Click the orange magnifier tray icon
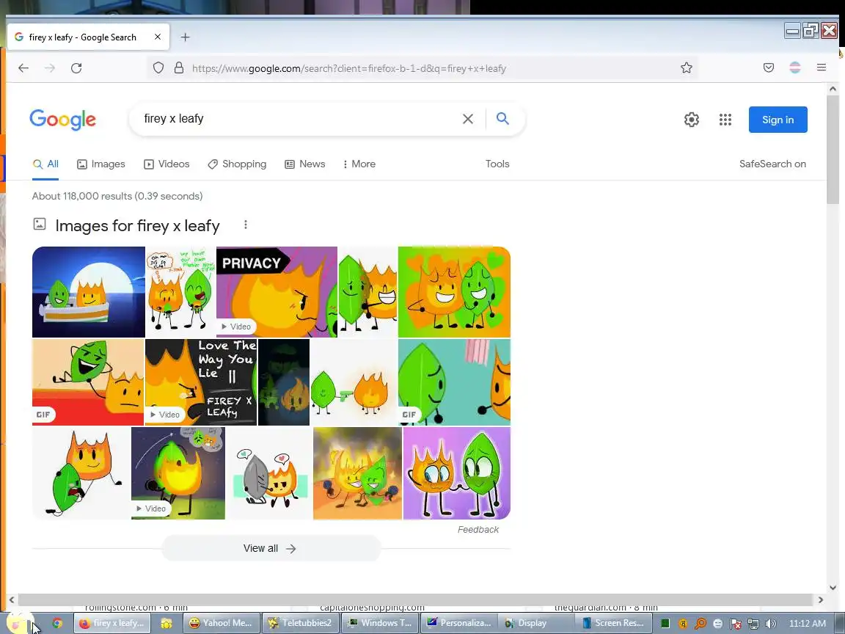Image resolution: width=845 pixels, height=634 pixels. tap(700, 624)
